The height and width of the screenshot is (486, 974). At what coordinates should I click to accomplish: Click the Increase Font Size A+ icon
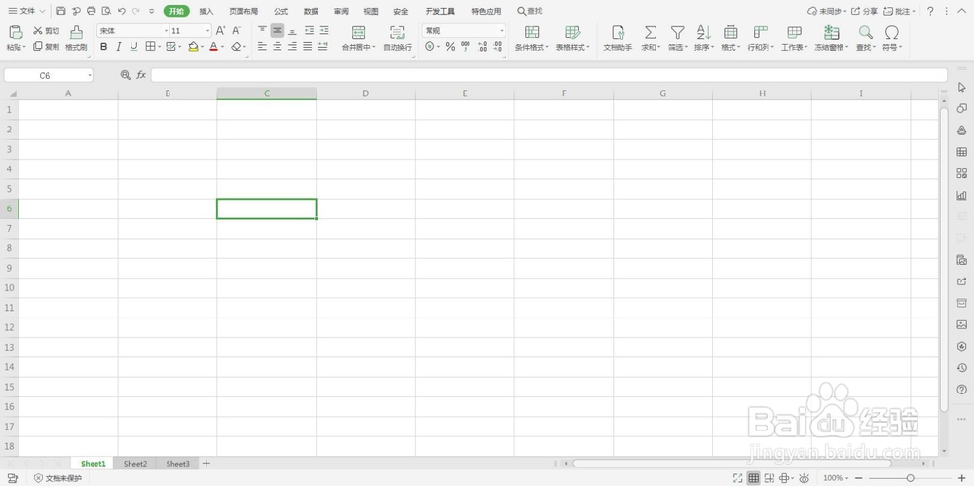coord(221,31)
